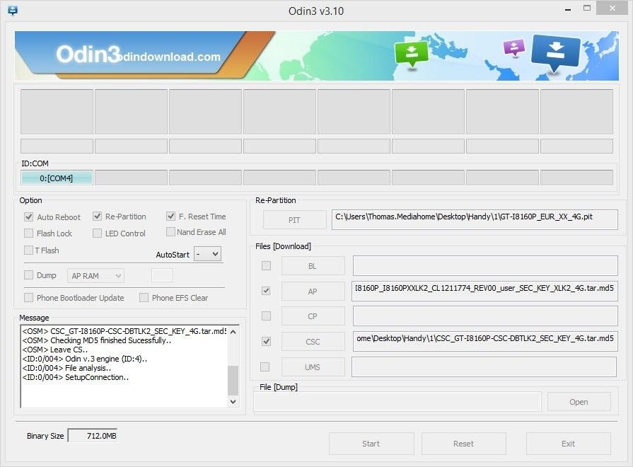The height and width of the screenshot is (467, 633).
Task: Click the empty UMS file path field
Action: 484,367
